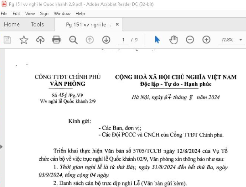Open the View menu
The height and width of the screenshot is (187, 246).
(x=30, y=14)
